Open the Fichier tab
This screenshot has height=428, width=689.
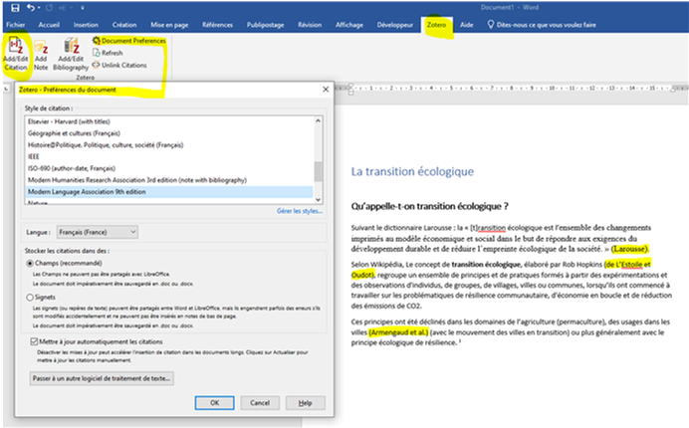click(x=15, y=25)
